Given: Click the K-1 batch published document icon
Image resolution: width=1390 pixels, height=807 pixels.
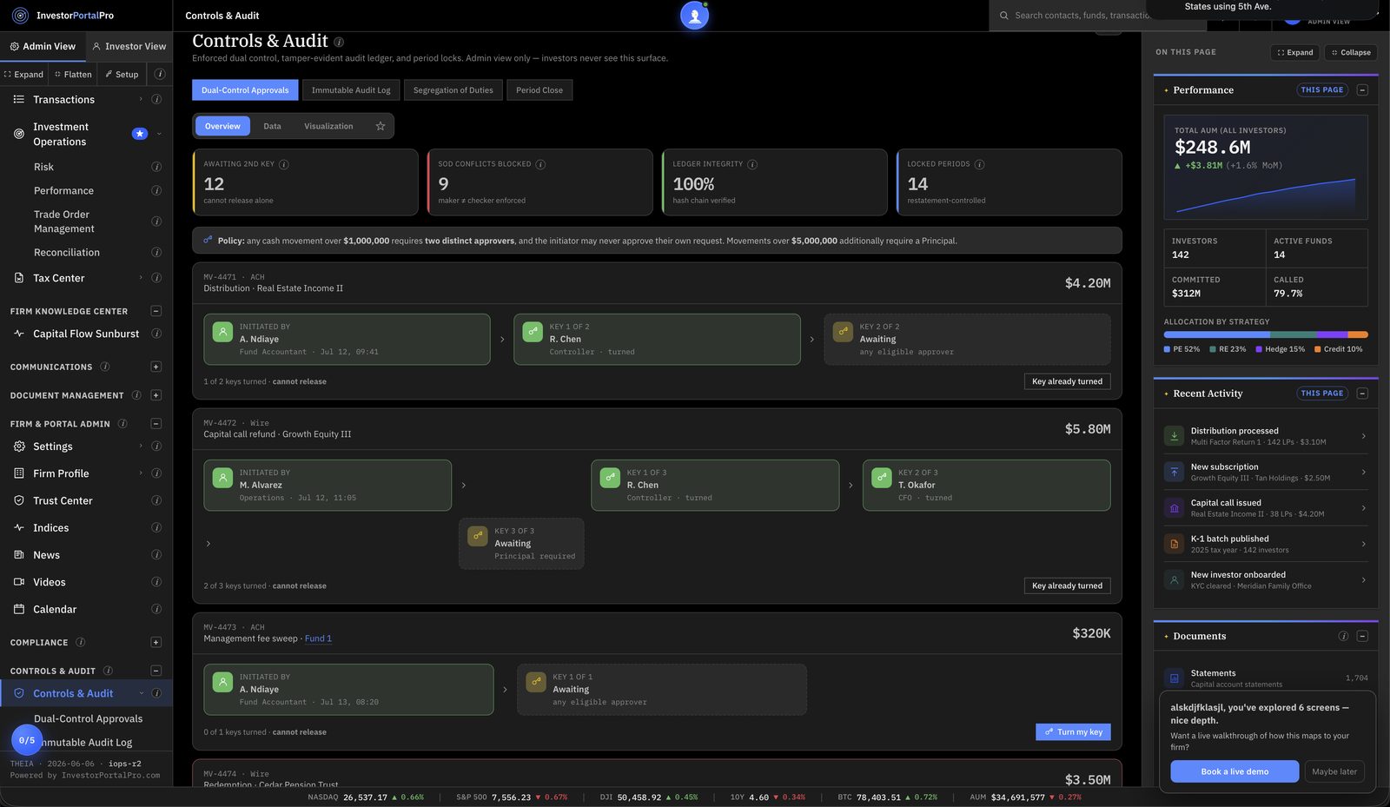Looking at the screenshot, I should (x=1175, y=544).
